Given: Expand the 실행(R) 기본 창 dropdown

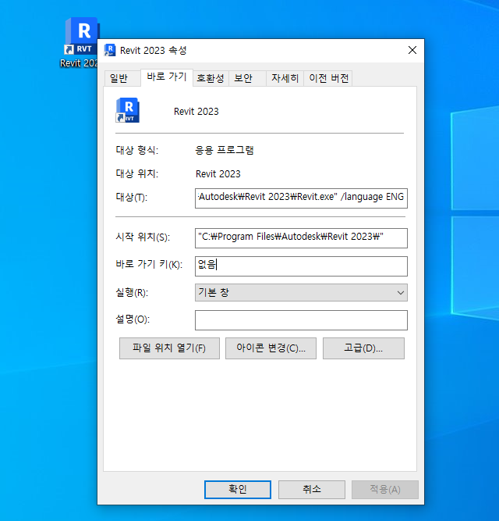Looking at the screenshot, I should (301, 293).
